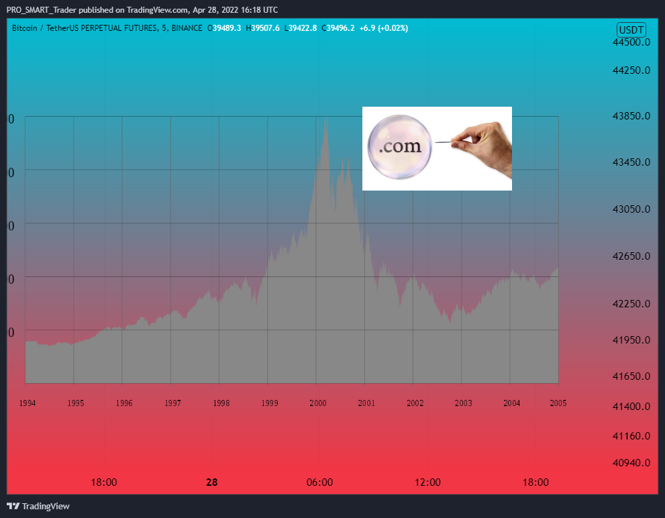Click the 42650.0 price axis label
The height and width of the screenshot is (518, 665).
[x=631, y=256]
